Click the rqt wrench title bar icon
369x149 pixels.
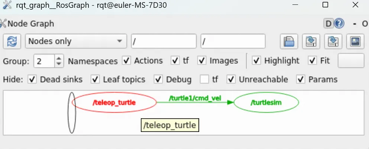7,5
